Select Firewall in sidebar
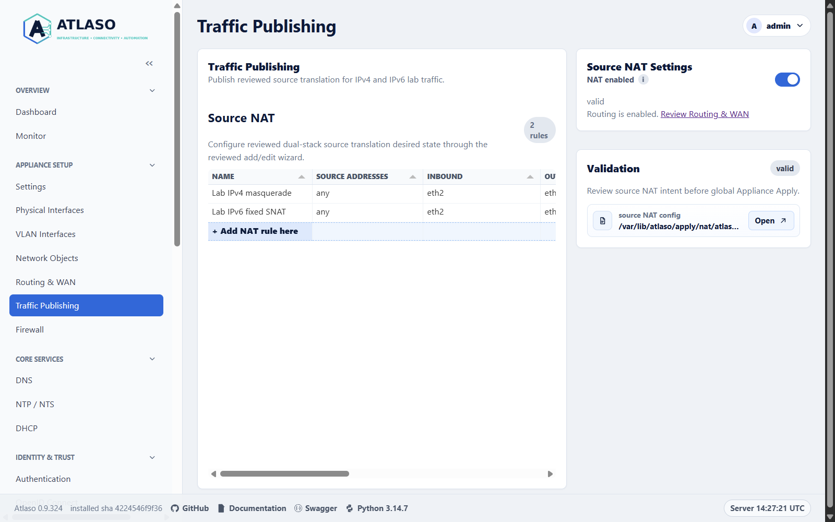 [86, 330]
